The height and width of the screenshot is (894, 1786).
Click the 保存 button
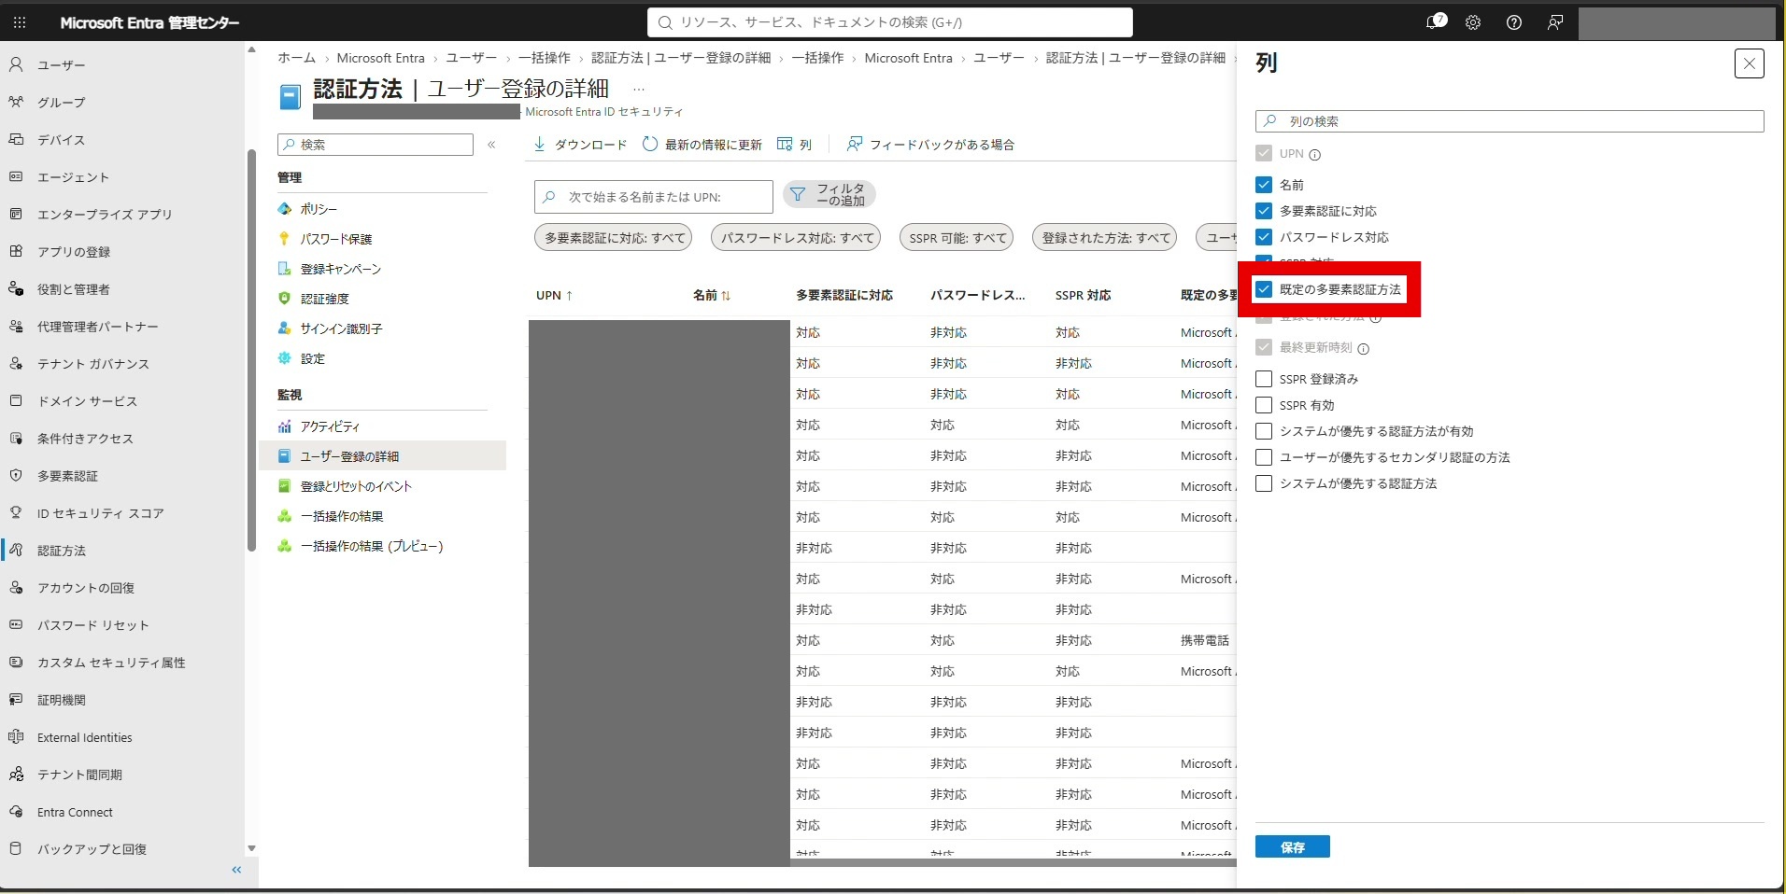coord(1293,846)
